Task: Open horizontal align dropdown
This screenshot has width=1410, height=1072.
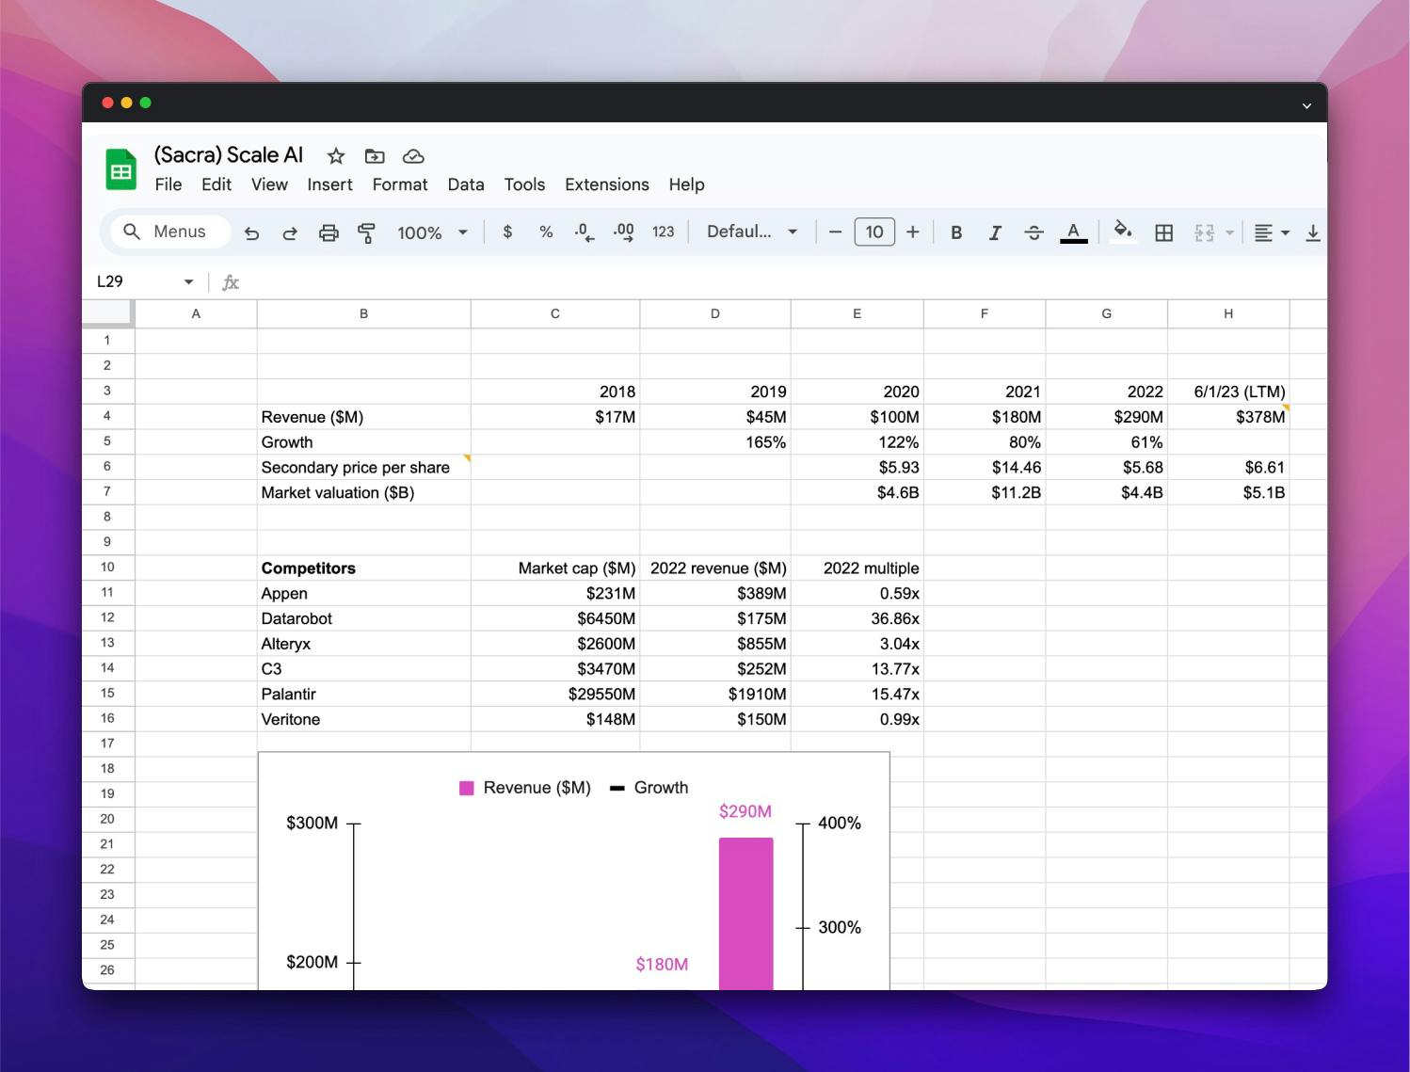Action: tap(1272, 232)
